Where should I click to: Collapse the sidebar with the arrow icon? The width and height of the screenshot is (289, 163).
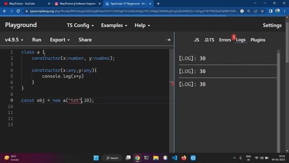tap(168, 40)
